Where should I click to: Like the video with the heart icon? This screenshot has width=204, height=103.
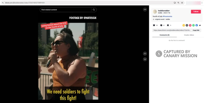154,25
